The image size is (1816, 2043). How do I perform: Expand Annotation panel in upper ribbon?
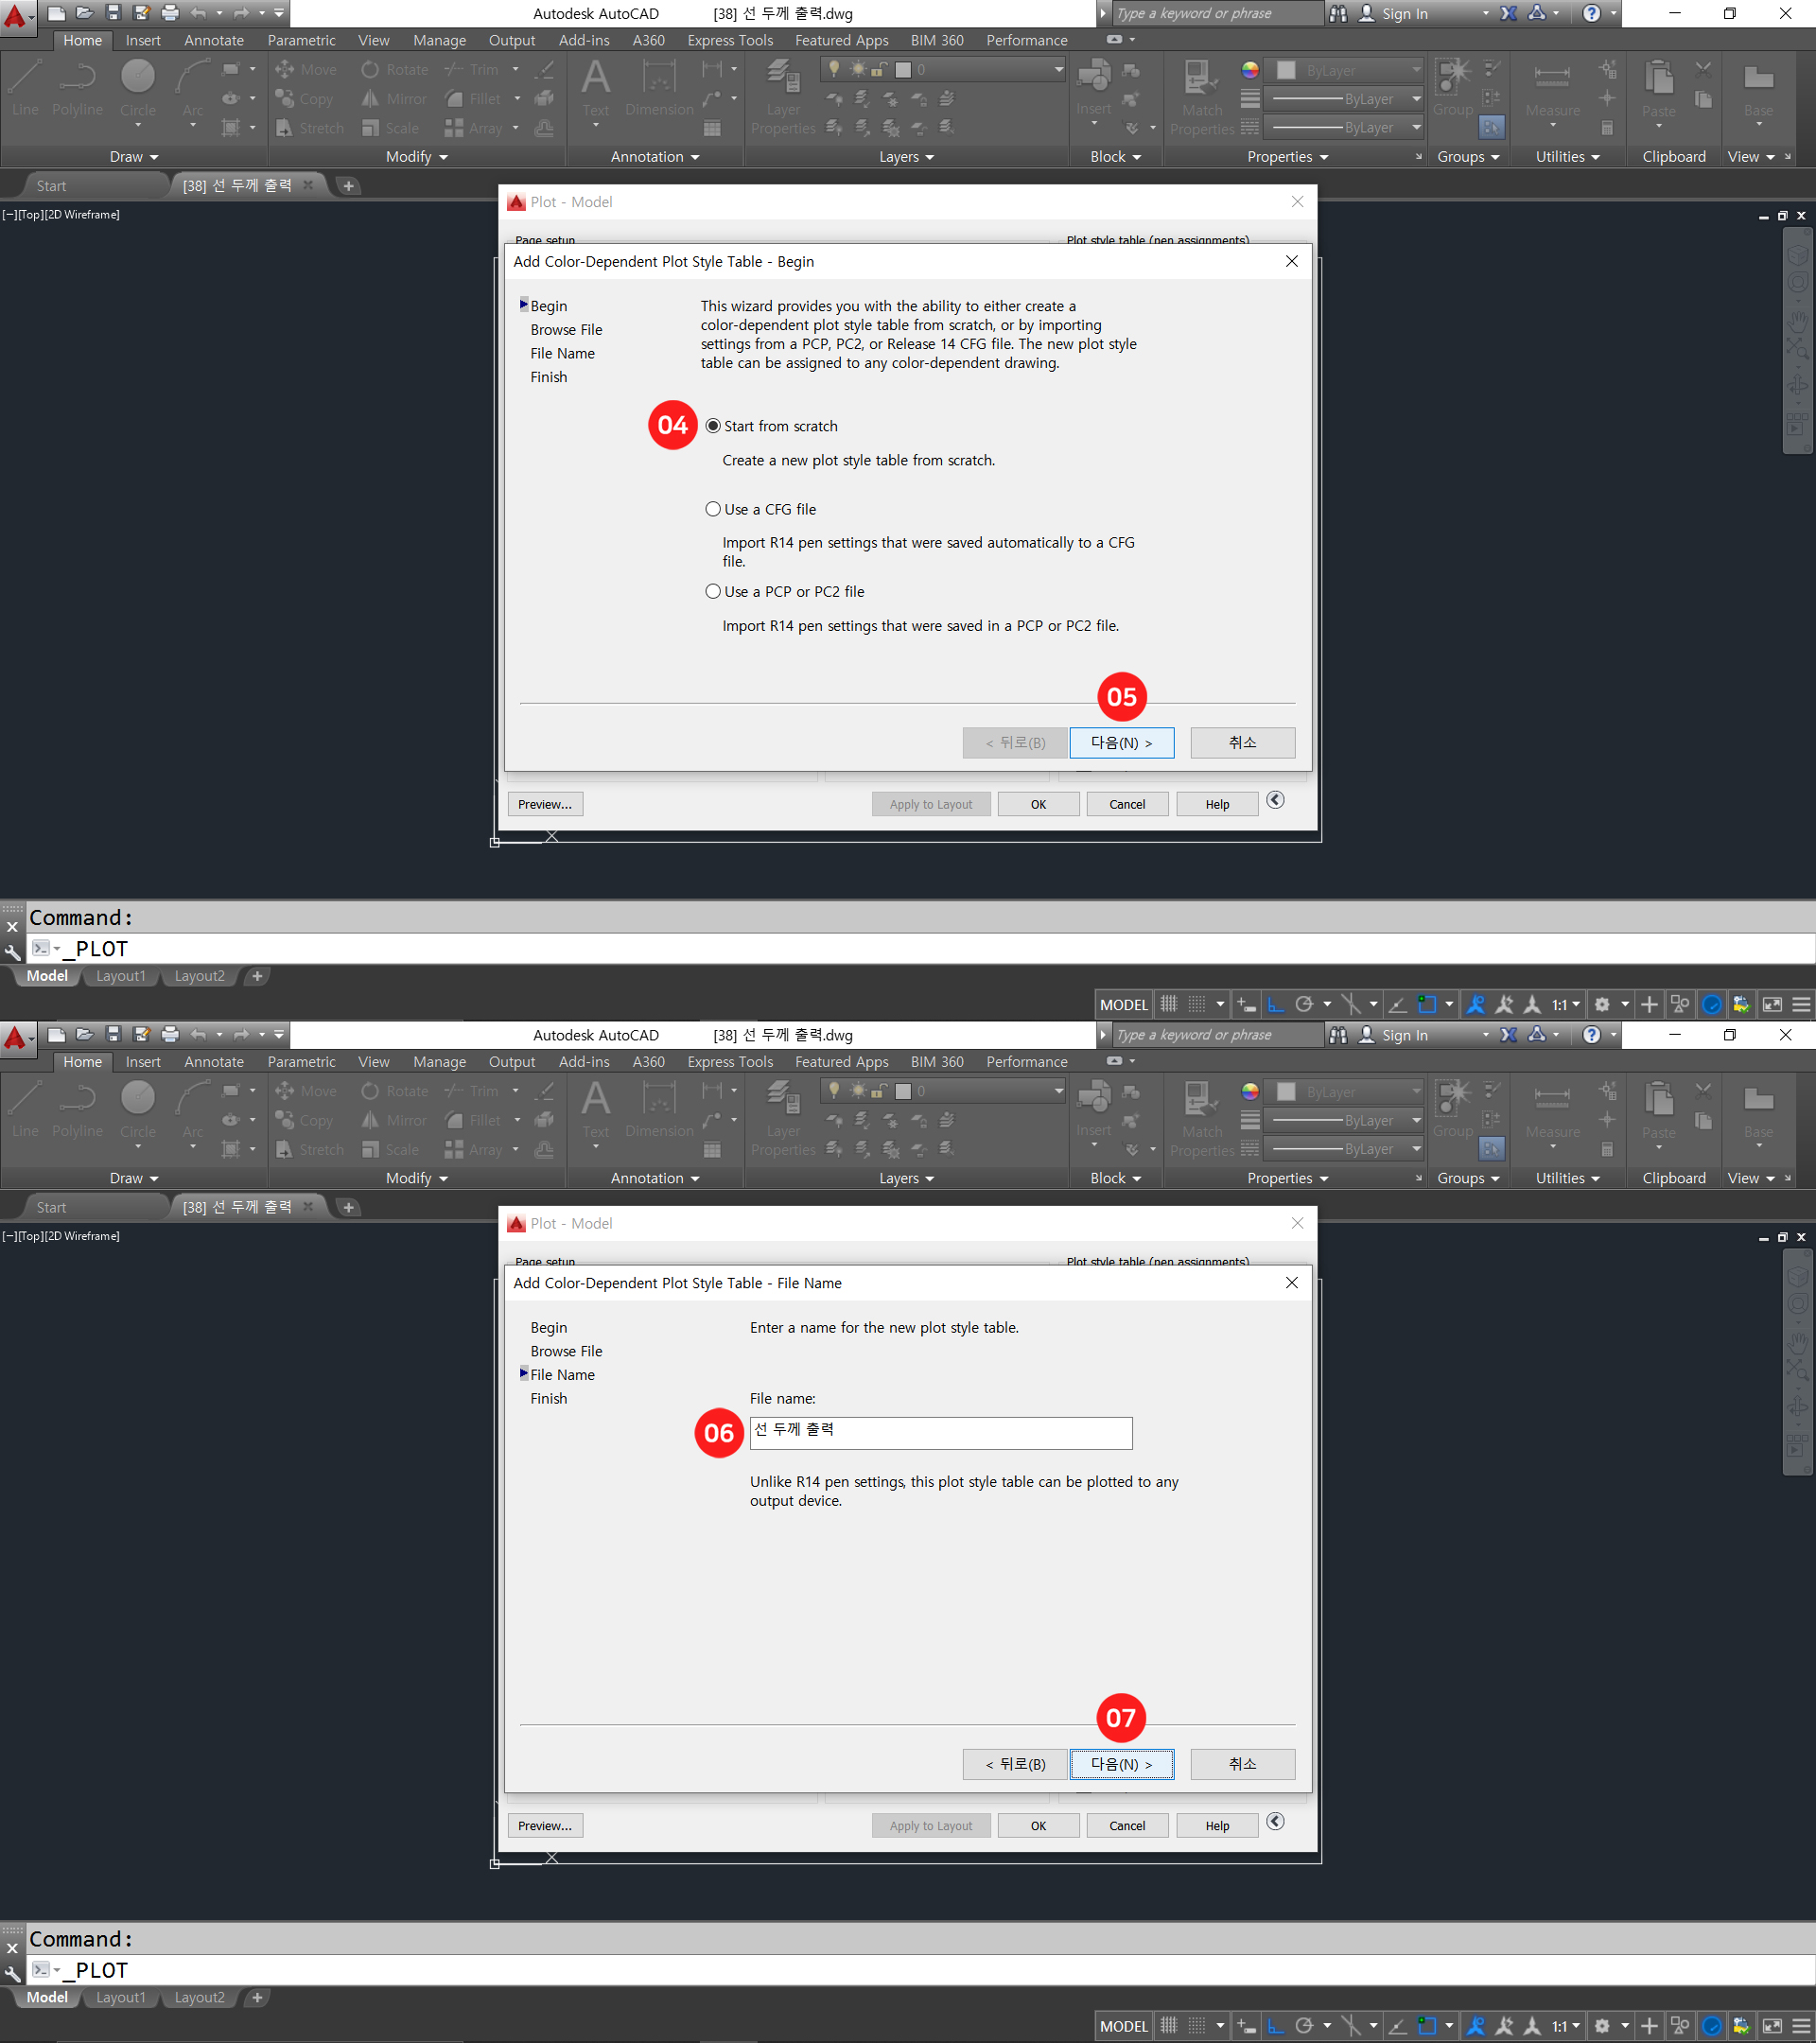pos(655,157)
